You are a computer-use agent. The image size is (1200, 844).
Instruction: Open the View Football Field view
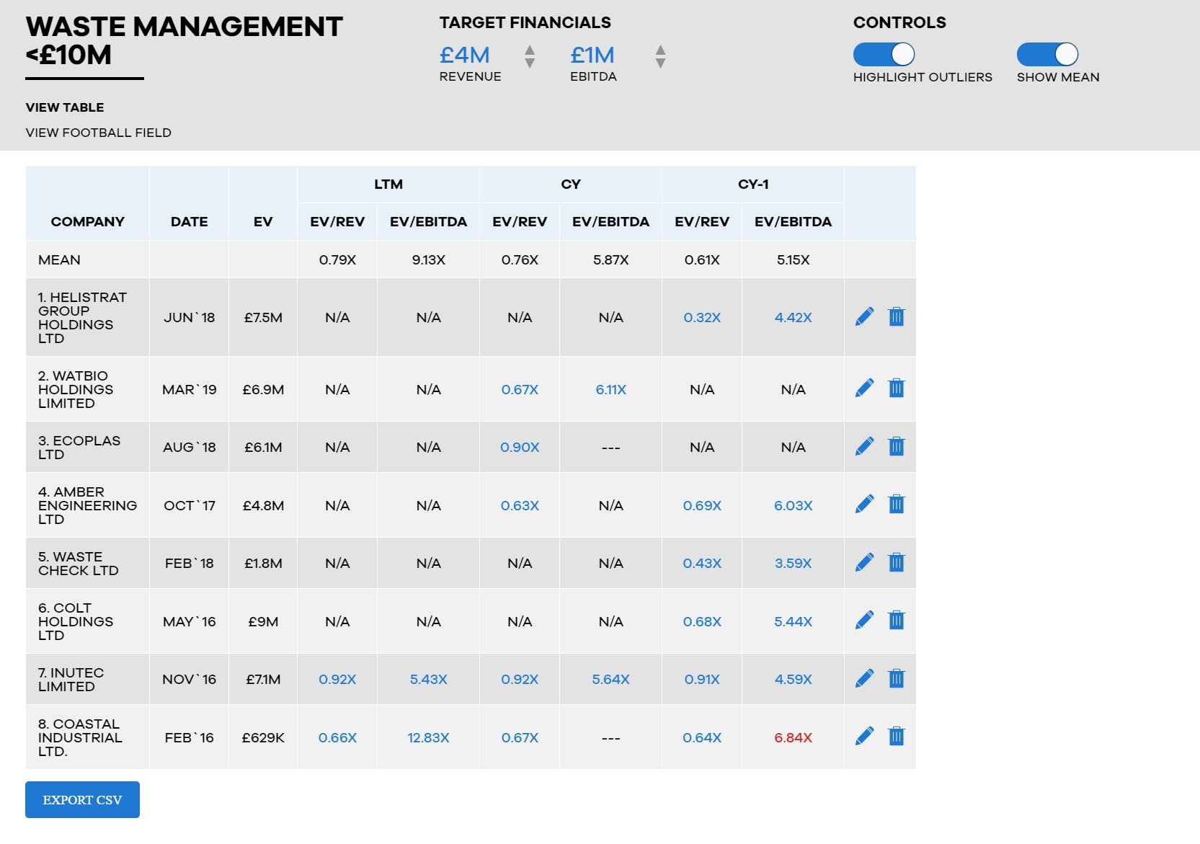point(99,133)
